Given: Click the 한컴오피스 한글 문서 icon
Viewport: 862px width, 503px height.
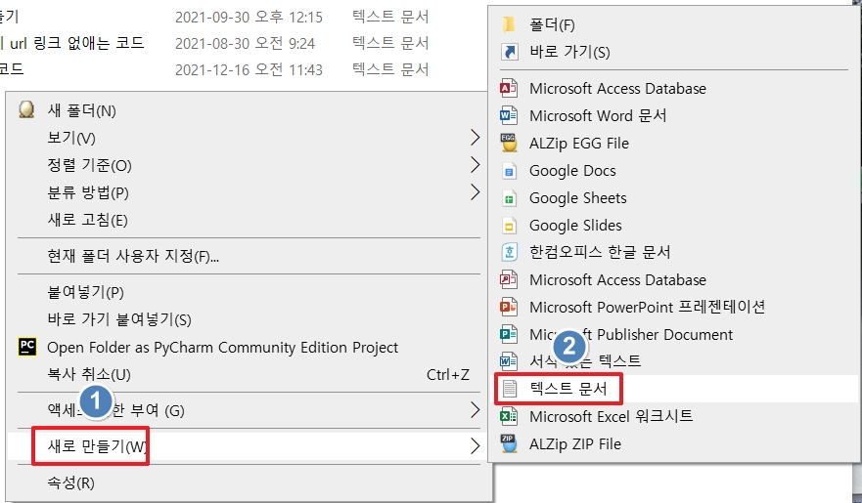Looking at the screenshot, I should 509,252.
